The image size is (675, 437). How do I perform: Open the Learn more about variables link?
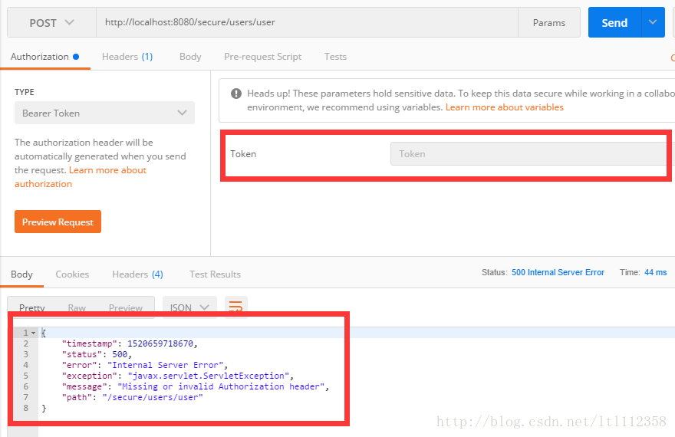tap(504, 107)
